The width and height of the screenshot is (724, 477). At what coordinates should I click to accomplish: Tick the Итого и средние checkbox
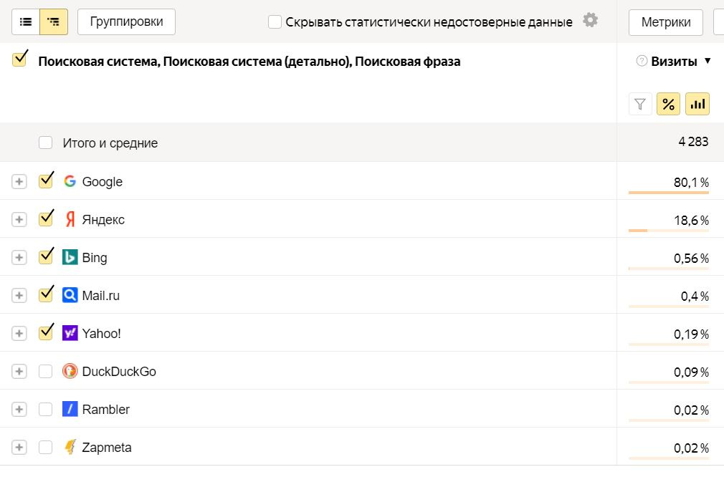(x=46, y=143)
